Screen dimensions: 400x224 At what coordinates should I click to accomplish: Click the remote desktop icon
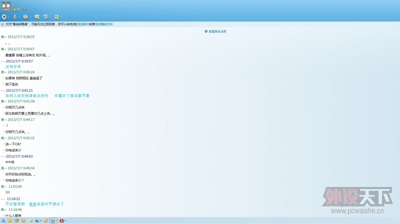click(45, 17)
